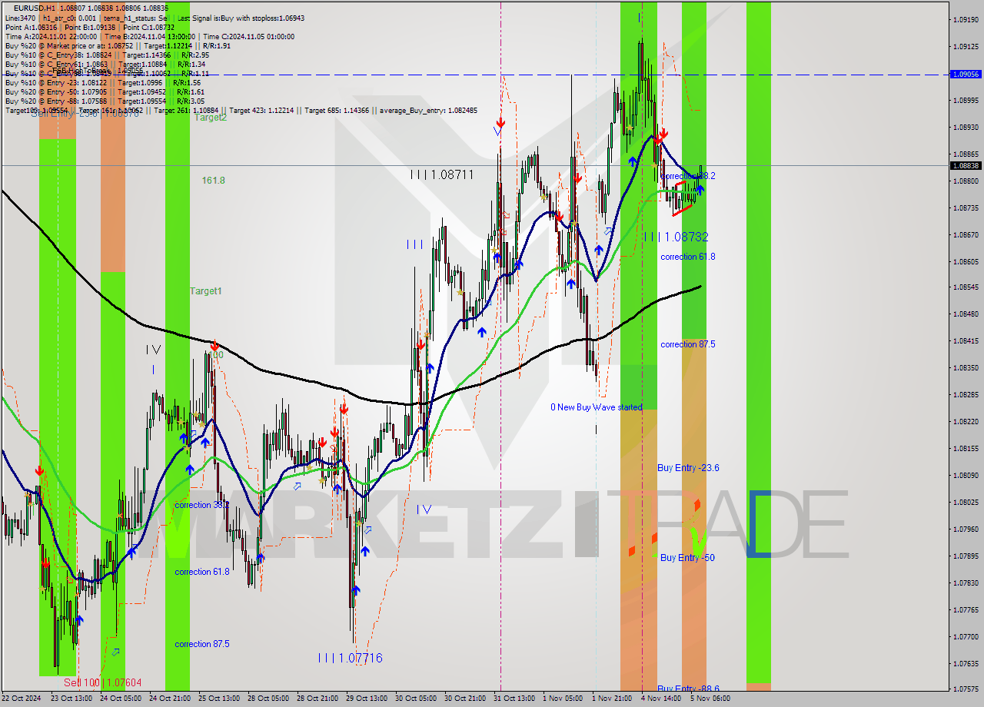Click the 1.07960 price axis value
The image size is (984, 707).
tap(966, 529)
